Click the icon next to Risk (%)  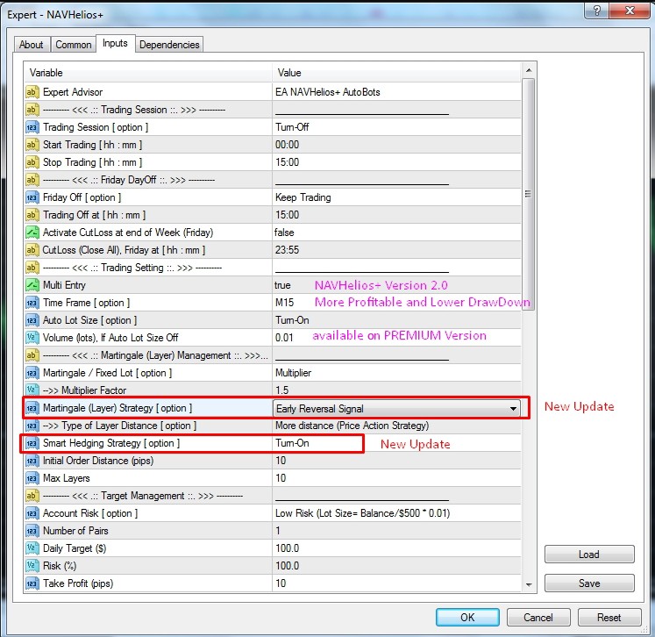pos(32,566)
